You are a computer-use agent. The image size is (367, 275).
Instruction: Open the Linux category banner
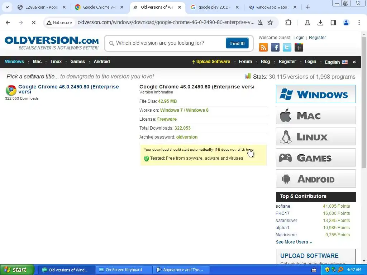click(x=316, y=136)
